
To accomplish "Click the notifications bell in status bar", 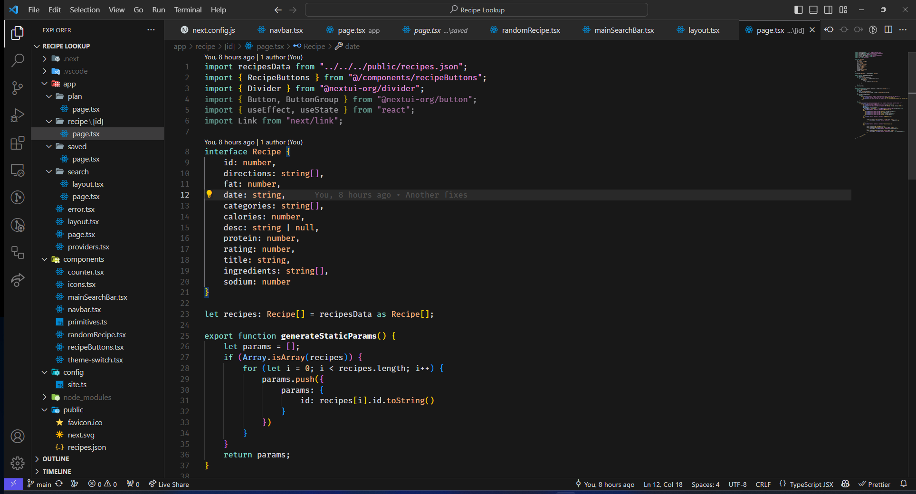I will (x=903, y=484).
